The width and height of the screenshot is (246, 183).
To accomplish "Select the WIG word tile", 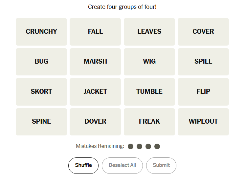I will pyautogui.click(x=149, y=62).
